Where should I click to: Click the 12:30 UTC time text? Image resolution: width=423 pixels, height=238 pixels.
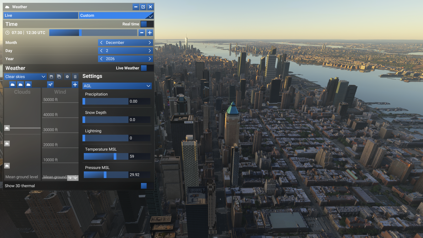(x=36, y=33)
